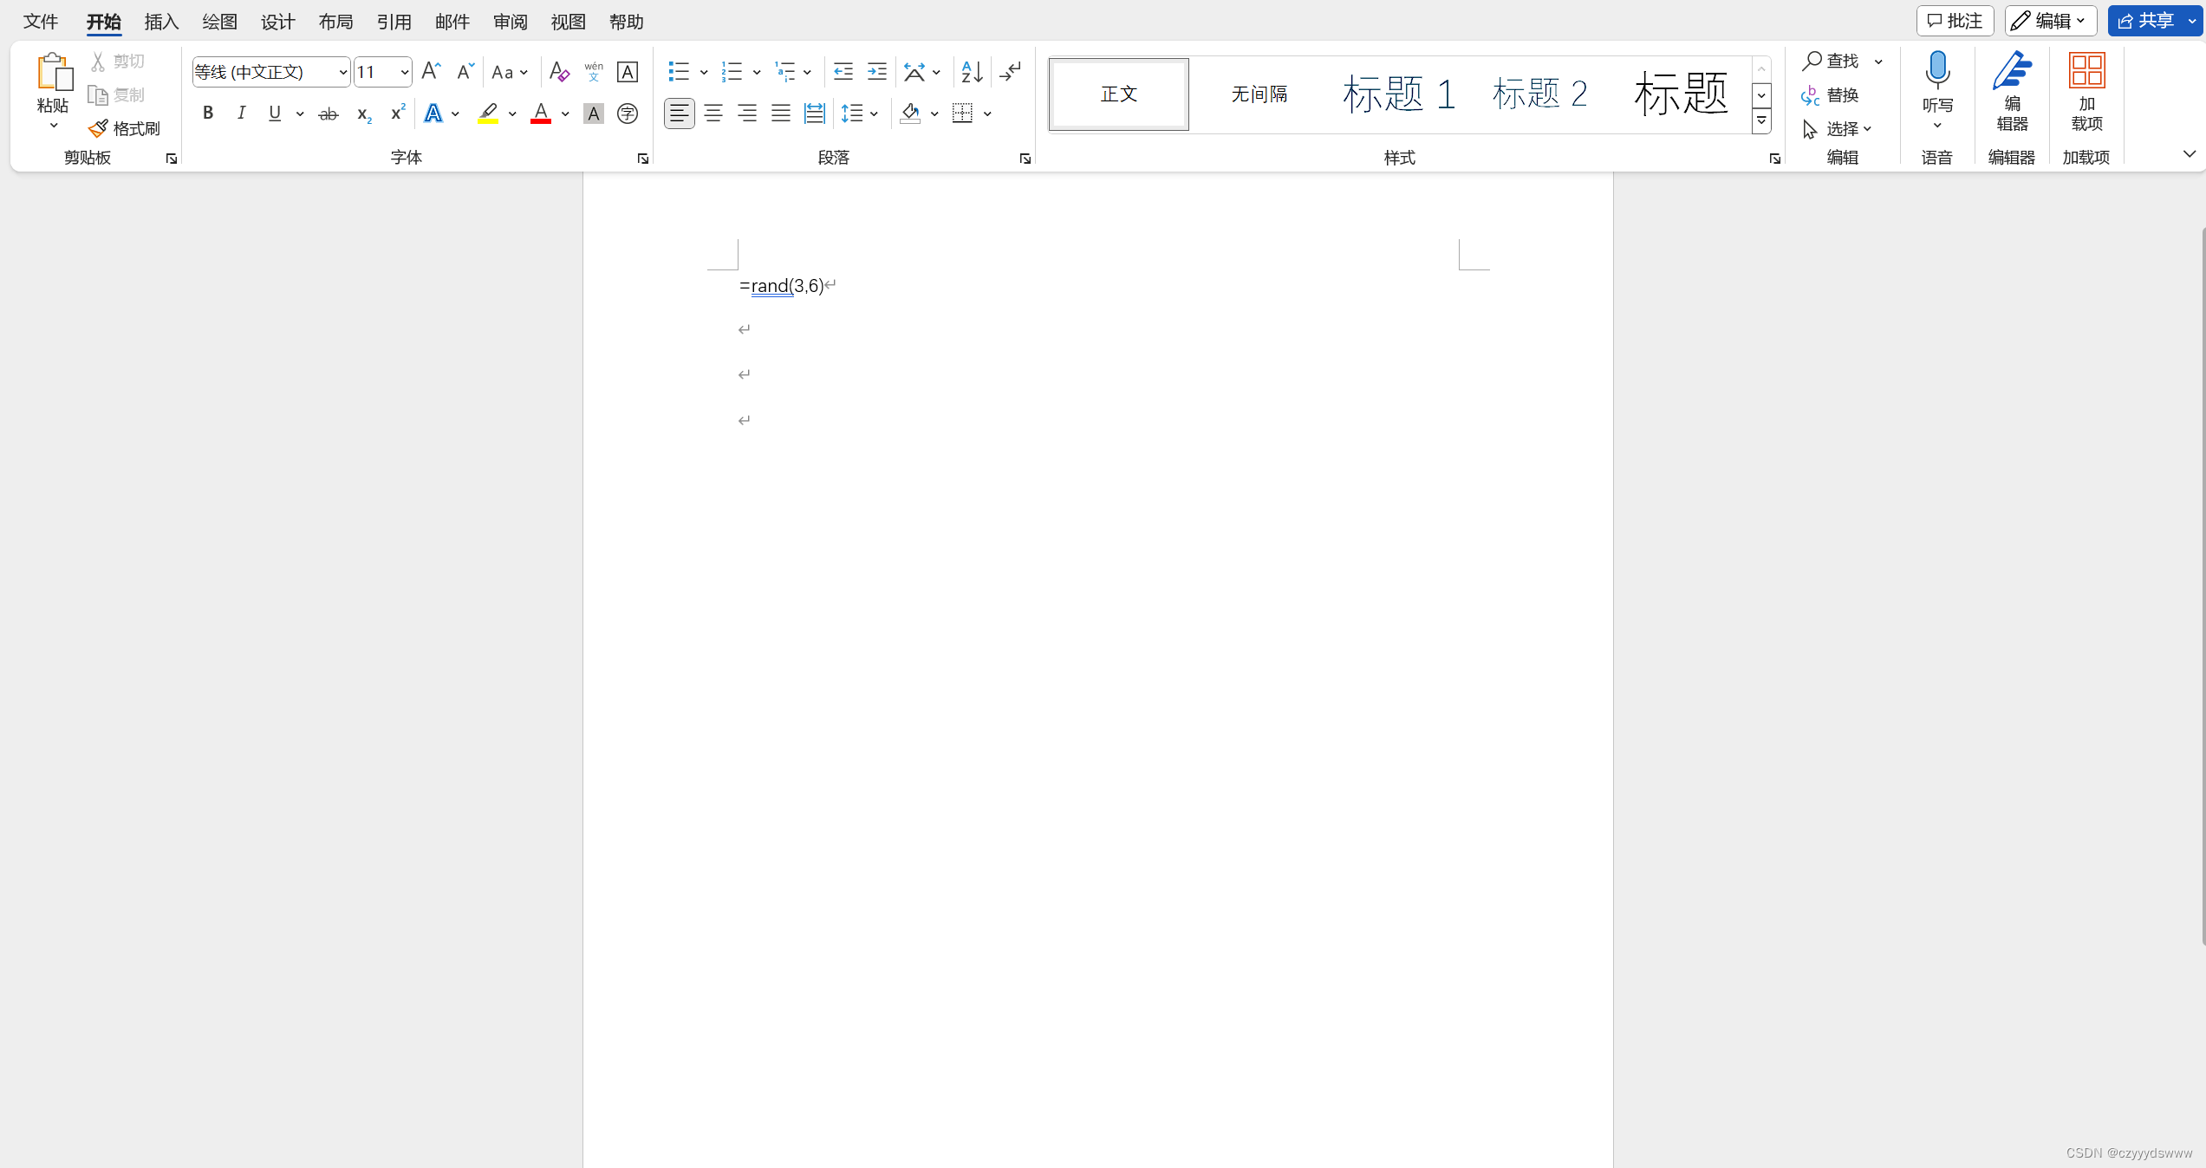
Task: Open the font name dropdown
Action: [342, 72]
